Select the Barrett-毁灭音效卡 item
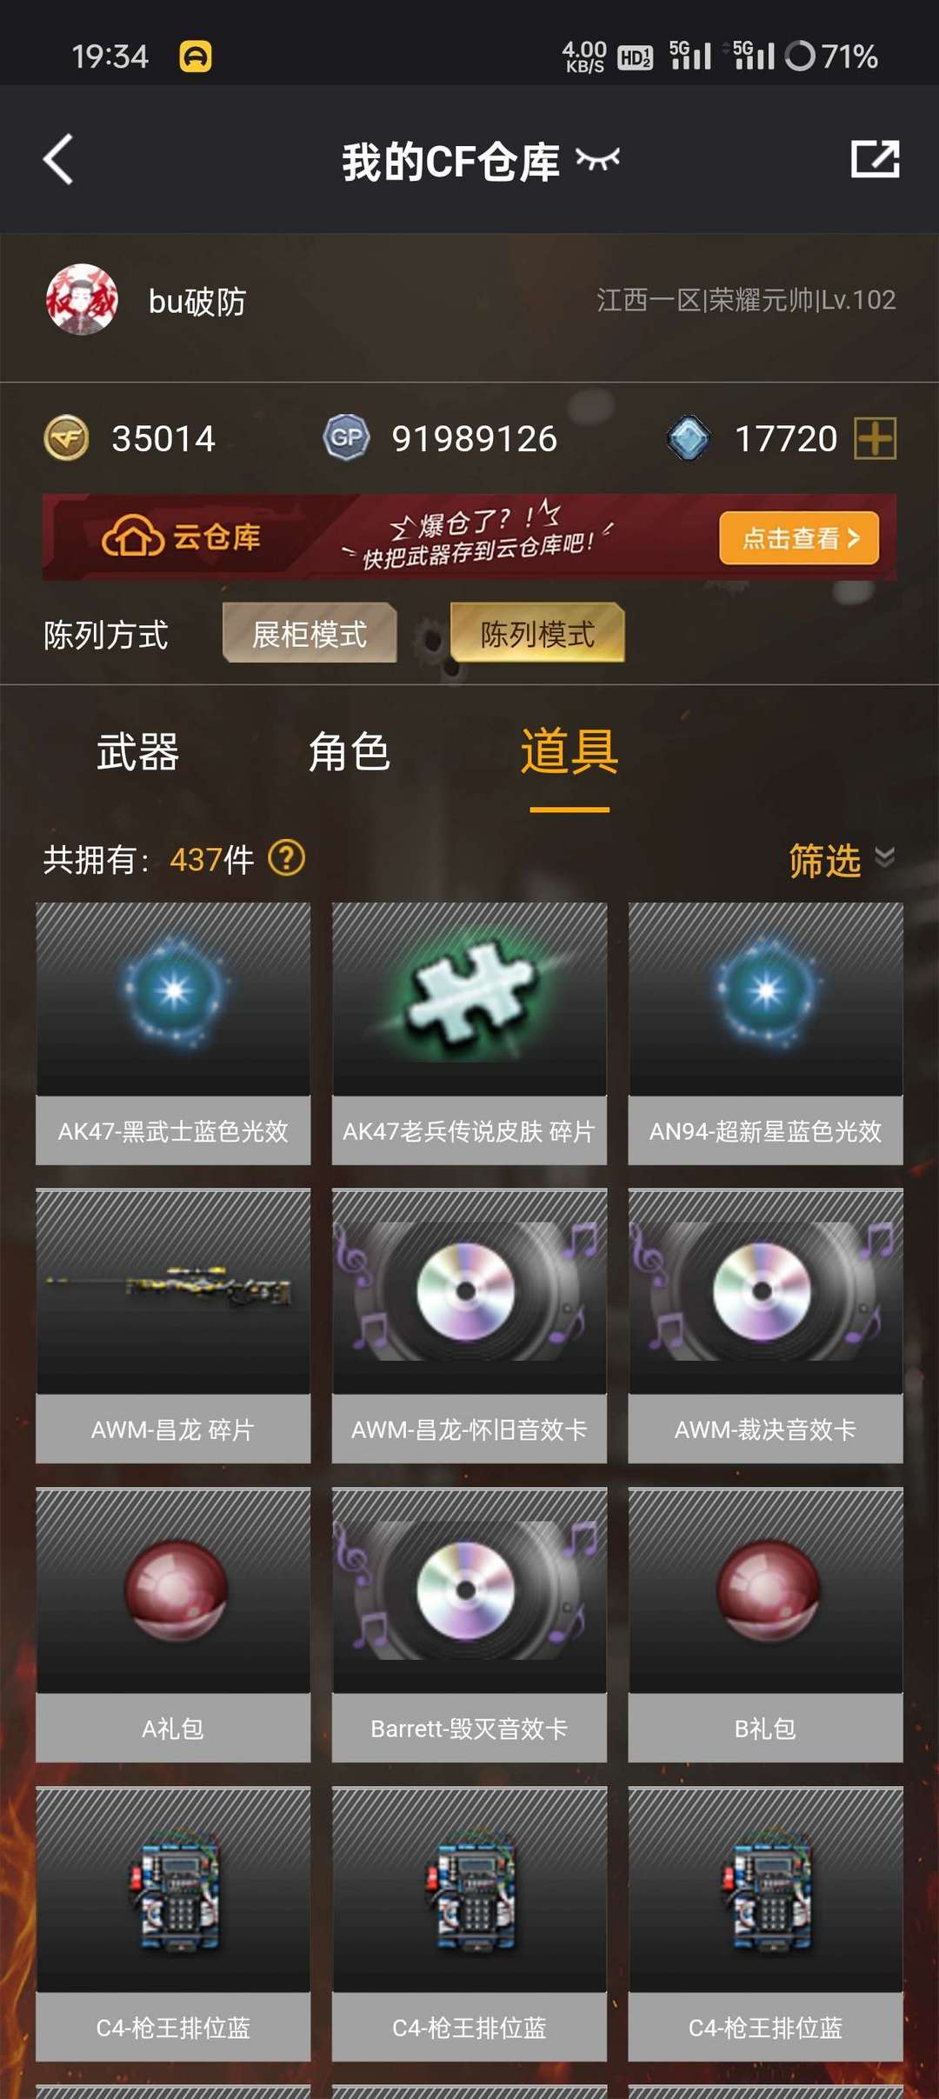The image size is (939, 2099). (469, 1624)
